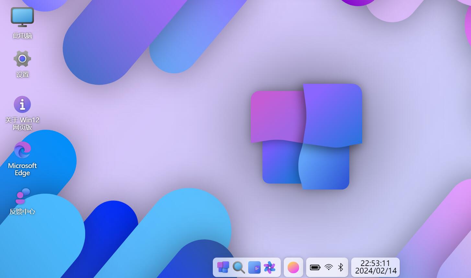Image resolution: width=471 pixels, height=278 pixels.
Task: Click the 关于 Win12 网页版 info icon
Action: (x=22, y=104)
